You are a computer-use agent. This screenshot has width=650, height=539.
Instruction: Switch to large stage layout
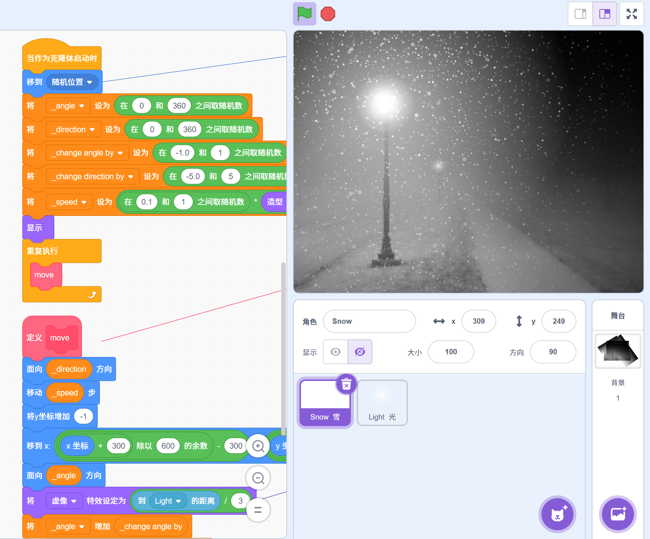604,14
